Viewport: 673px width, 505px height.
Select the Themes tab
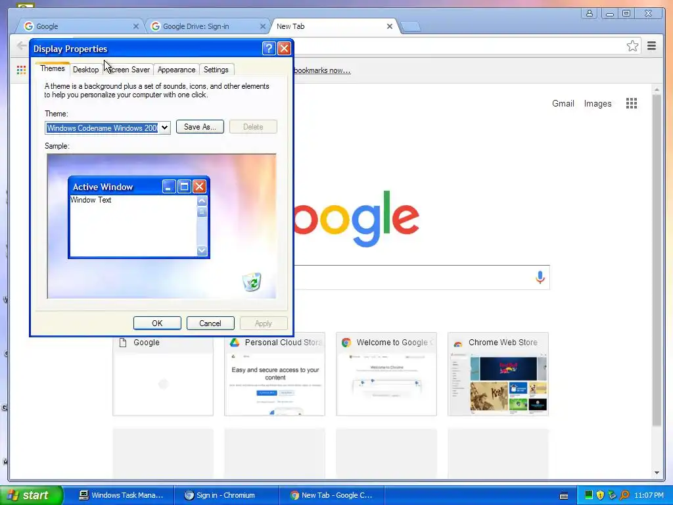coord(53,68)
